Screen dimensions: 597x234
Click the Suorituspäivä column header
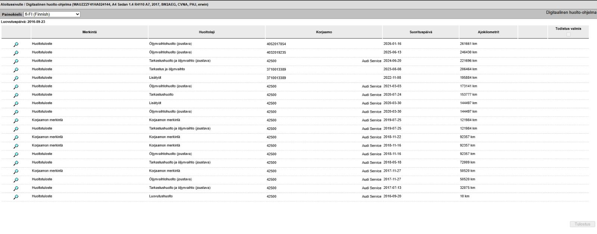(x=421, y=32)
